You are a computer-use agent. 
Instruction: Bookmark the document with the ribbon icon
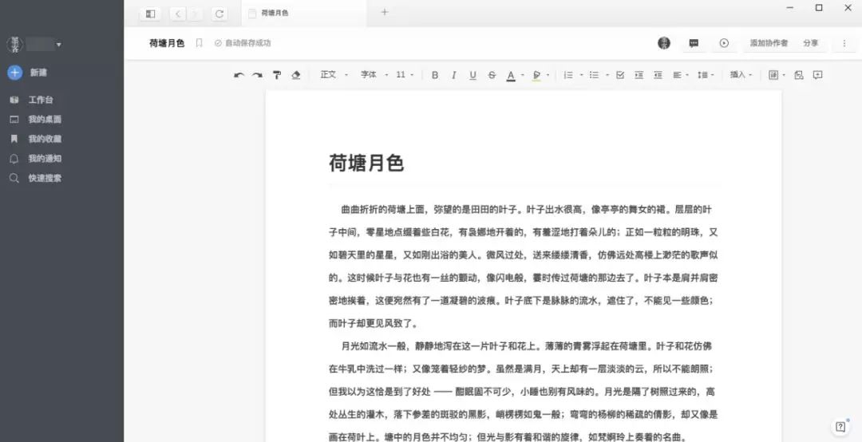pos(199,43)
